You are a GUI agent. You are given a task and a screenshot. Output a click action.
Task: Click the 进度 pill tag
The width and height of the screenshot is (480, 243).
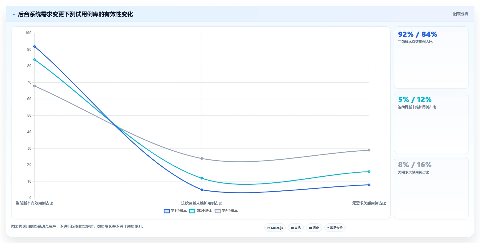click(x=314, y=228)
